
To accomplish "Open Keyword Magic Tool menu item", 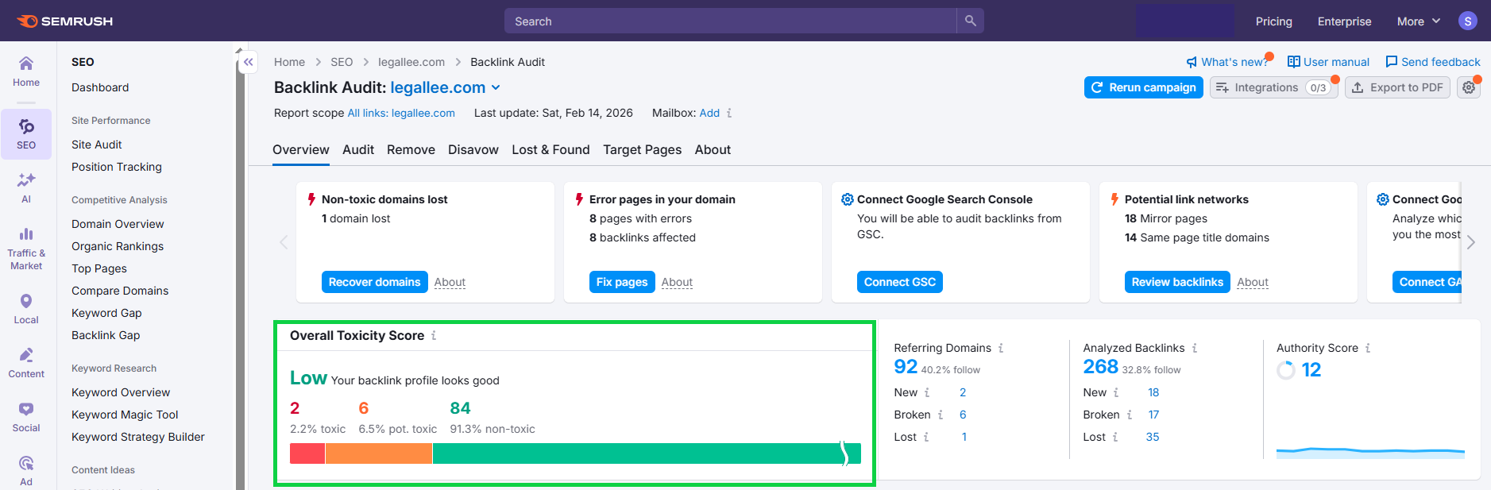I will 125,415.
